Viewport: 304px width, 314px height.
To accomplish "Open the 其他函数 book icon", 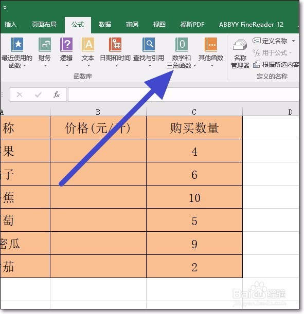I will click(x=211, y=45).
